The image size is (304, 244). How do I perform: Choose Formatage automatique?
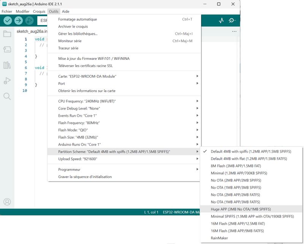point(124,19)
